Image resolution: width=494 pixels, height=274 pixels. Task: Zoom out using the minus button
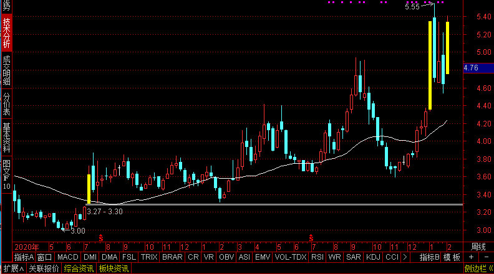pos(485,257)
